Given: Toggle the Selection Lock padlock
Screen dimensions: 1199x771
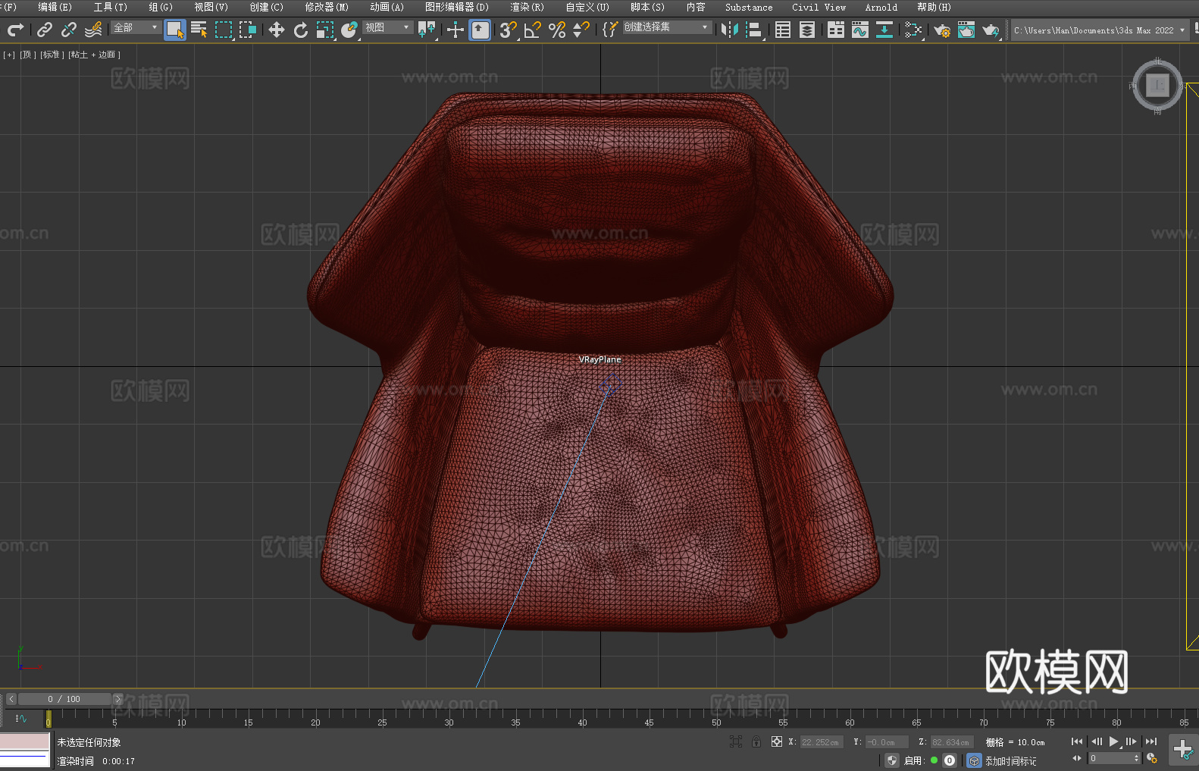Looking at the screenshot, I should tap(756, 741).
